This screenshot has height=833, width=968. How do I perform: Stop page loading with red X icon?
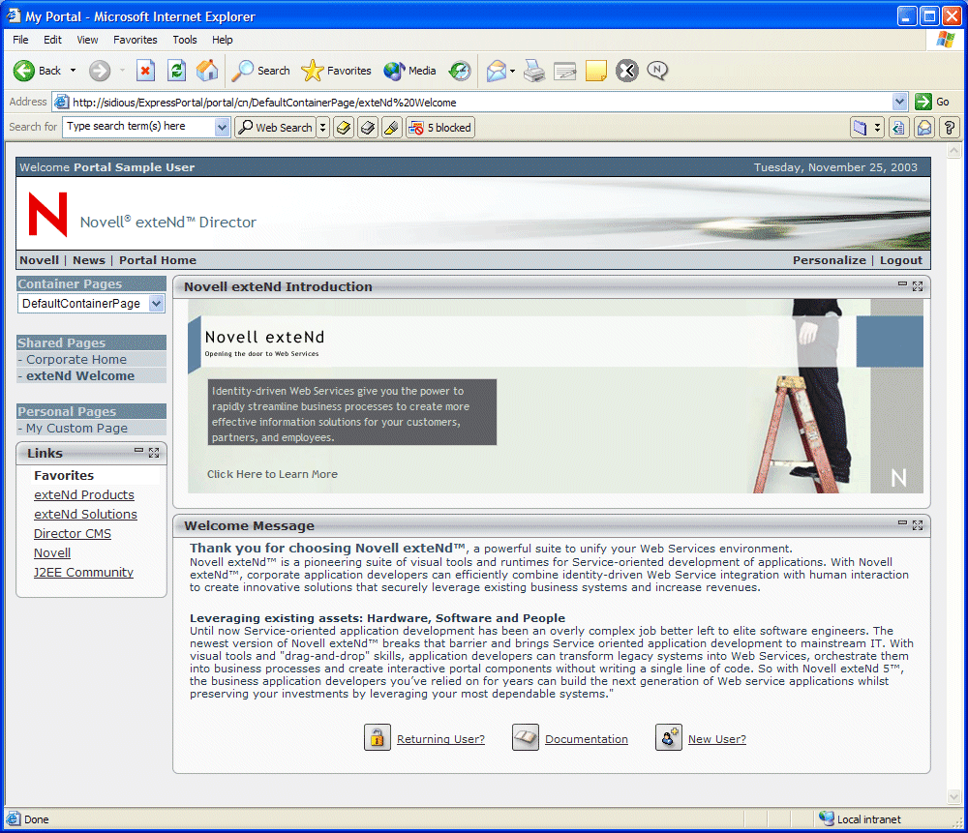click(x=145, y=71)
